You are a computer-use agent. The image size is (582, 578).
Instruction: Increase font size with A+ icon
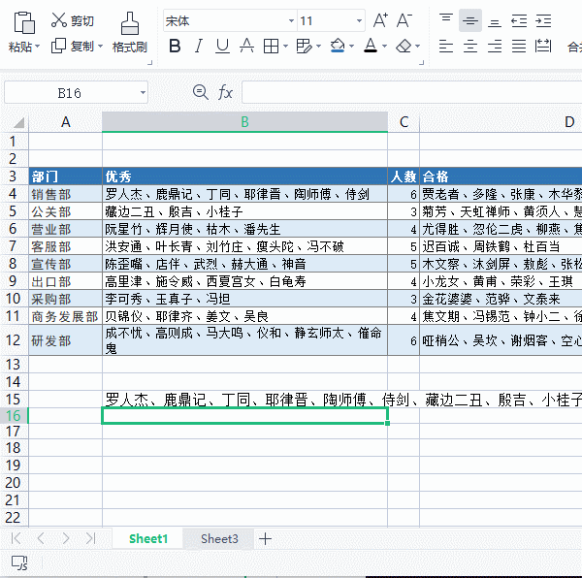pyautogui.click(x=380, y=20)
